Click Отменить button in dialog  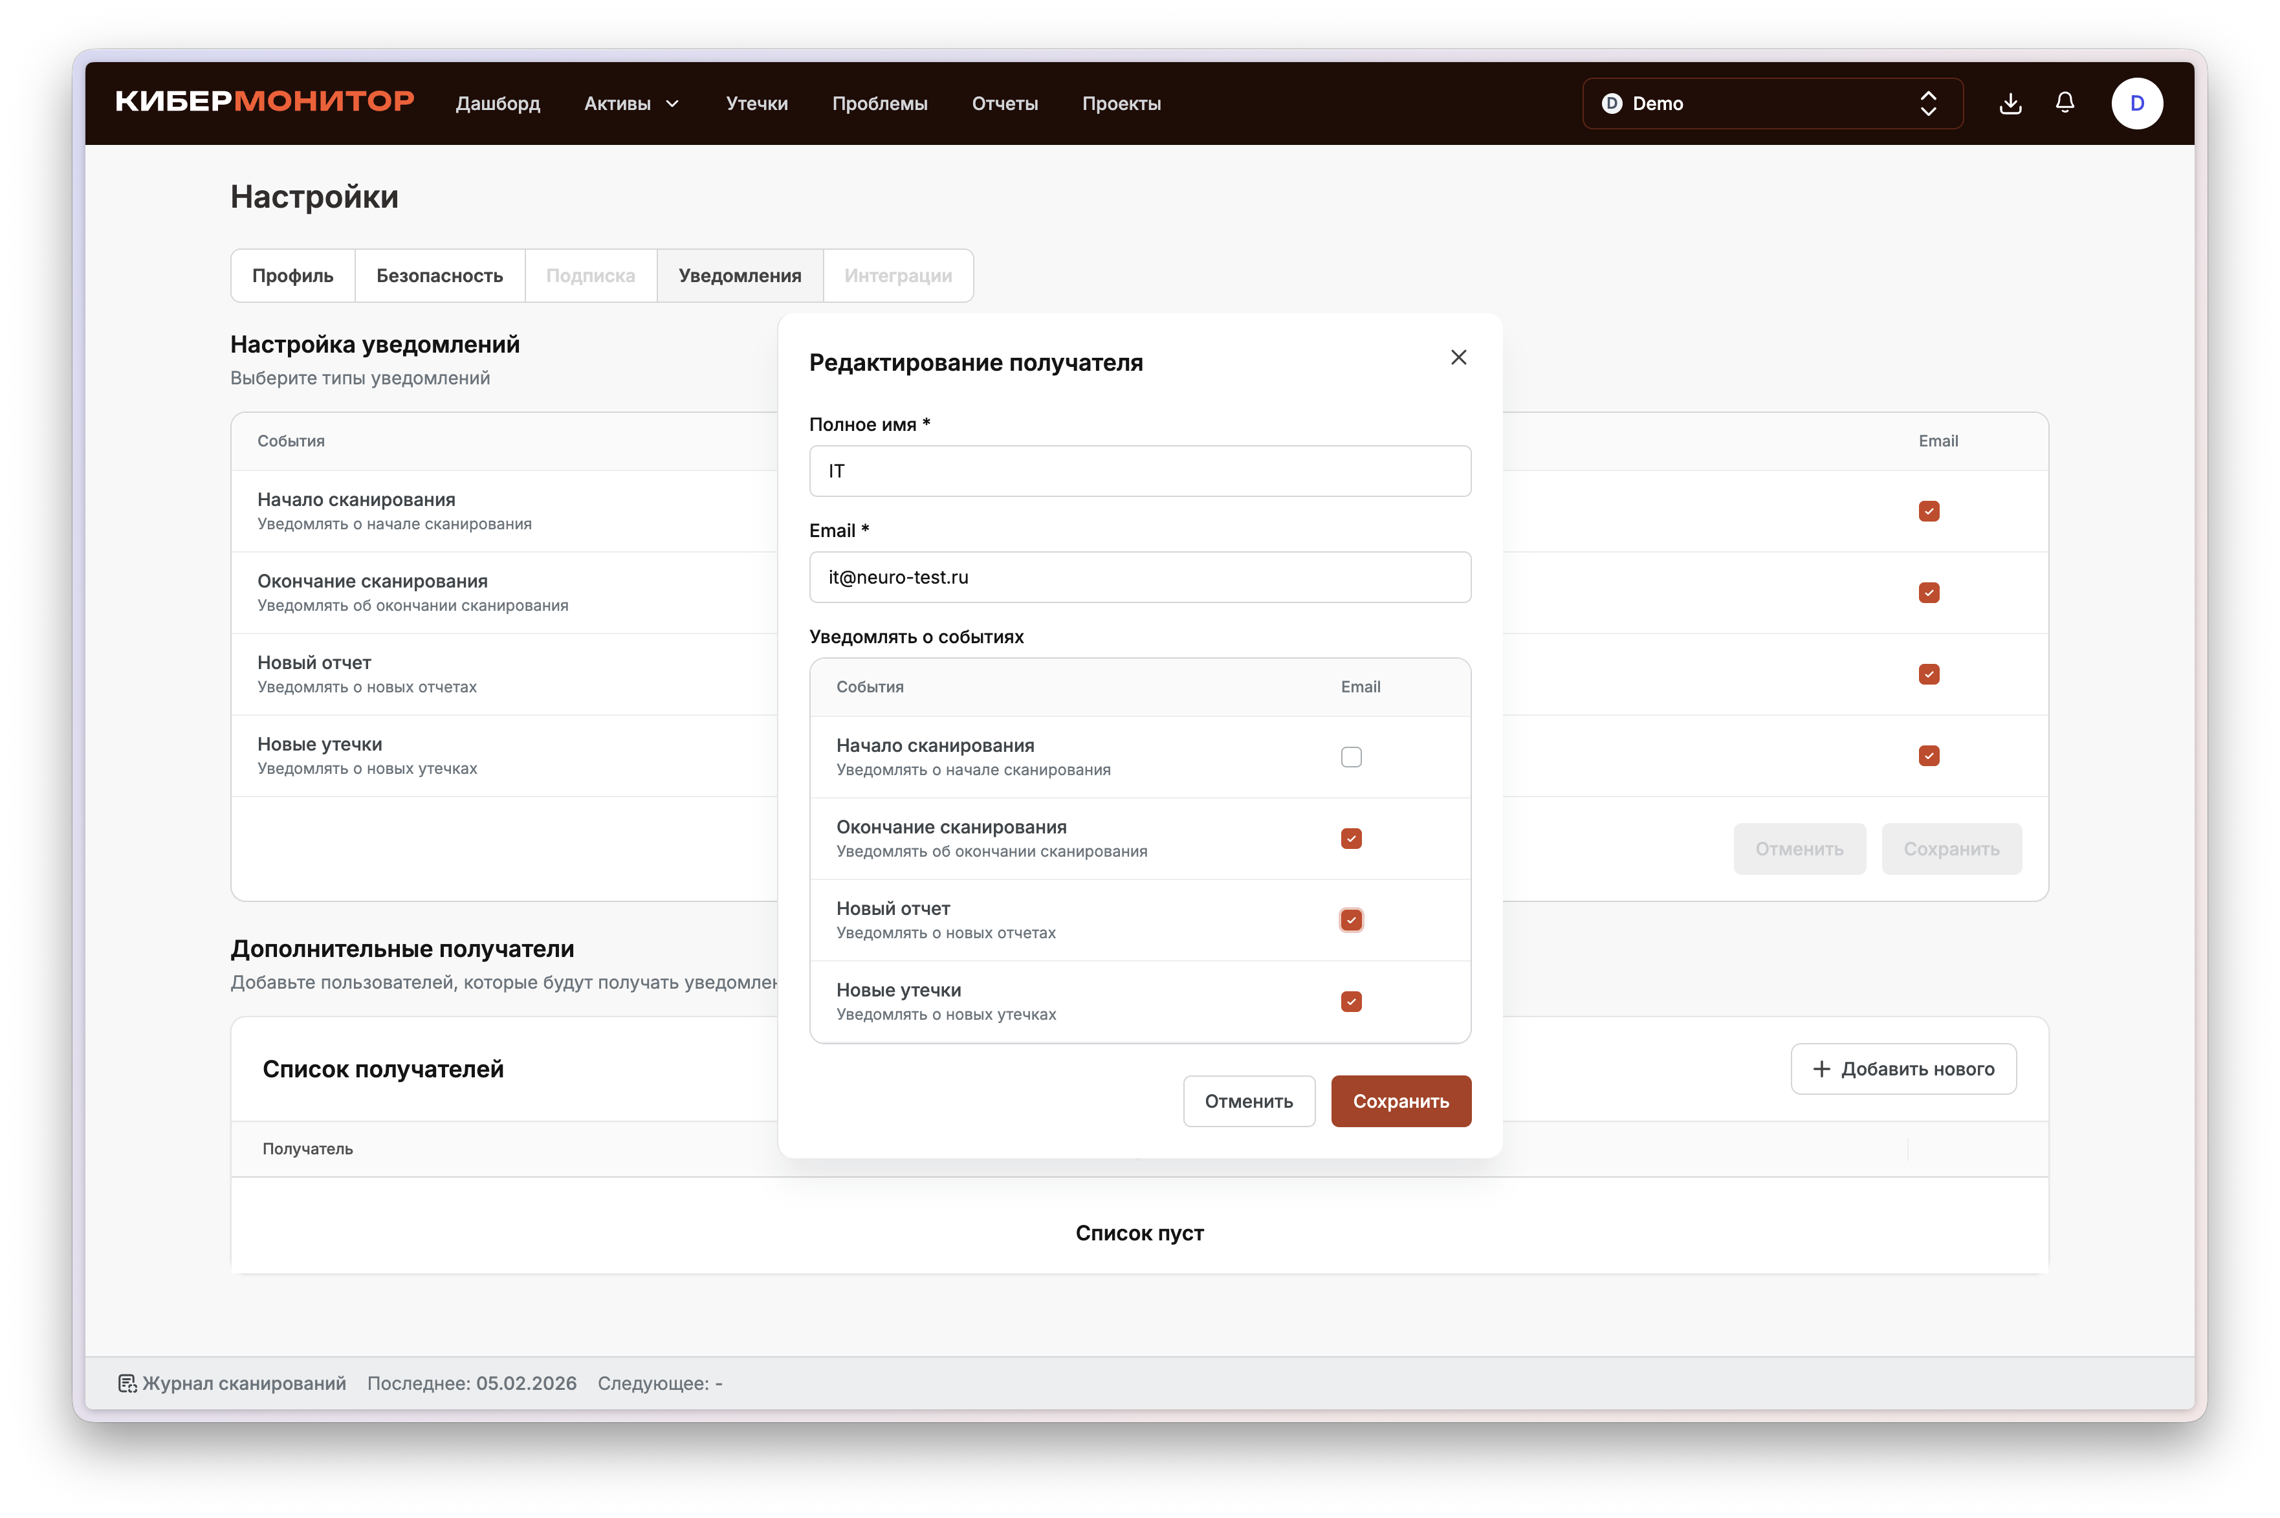pyautogui.click(x=1249, y=1102)
